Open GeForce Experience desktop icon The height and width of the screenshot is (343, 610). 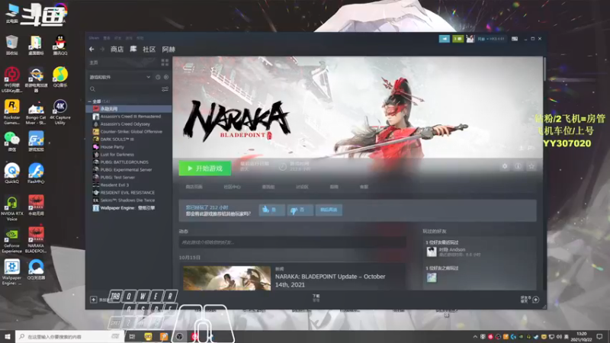pos(11,241)
